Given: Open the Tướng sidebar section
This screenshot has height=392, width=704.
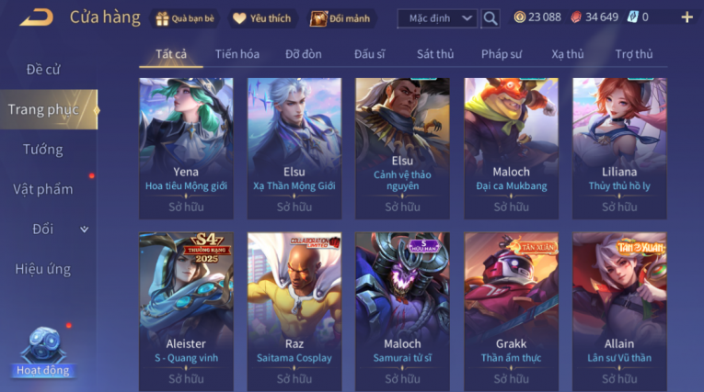Looking at the screenshot, I should click(43, 150).
